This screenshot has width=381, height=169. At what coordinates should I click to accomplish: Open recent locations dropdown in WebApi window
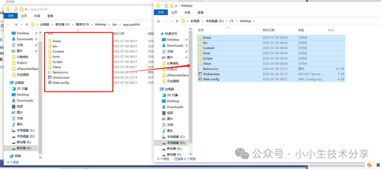tap(172, 21)
